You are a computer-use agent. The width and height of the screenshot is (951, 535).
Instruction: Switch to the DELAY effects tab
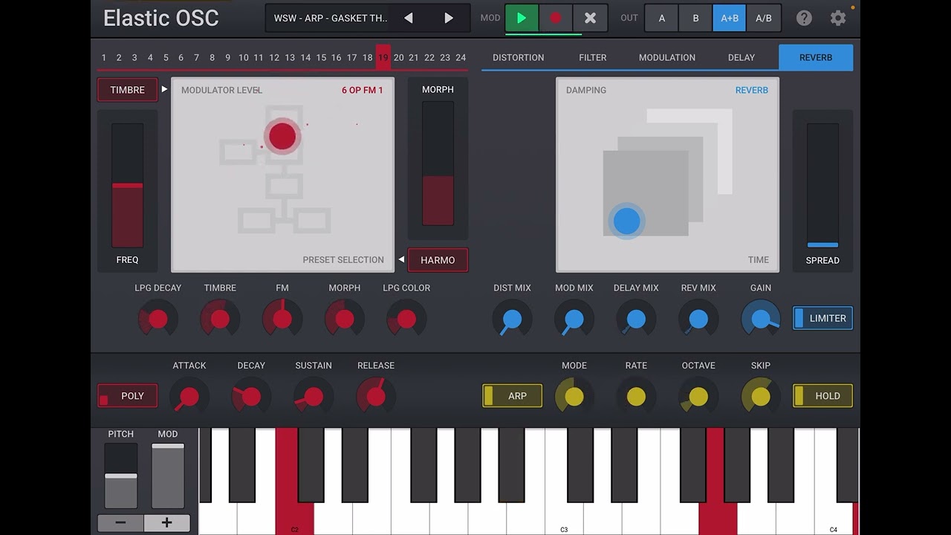(741, 57)
